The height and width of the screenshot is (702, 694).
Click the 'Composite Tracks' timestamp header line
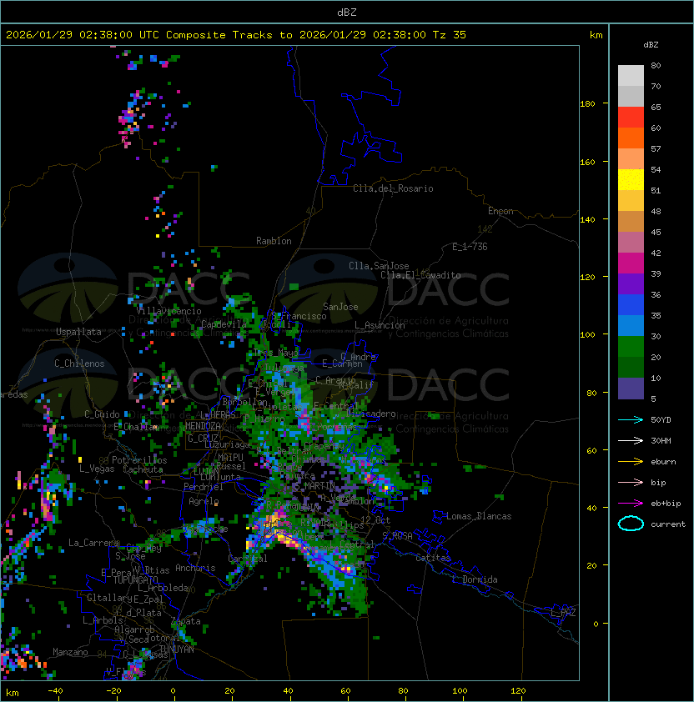click(x=236, y=35)
